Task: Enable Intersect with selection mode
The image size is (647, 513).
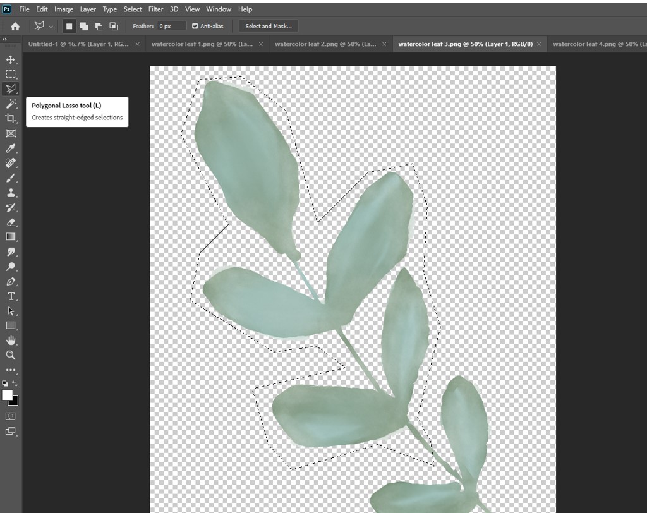Action: [114, 26]
